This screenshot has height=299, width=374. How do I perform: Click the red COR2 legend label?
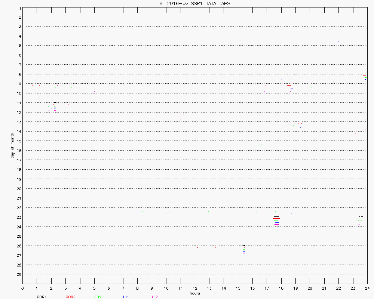[x=70, y=297]
